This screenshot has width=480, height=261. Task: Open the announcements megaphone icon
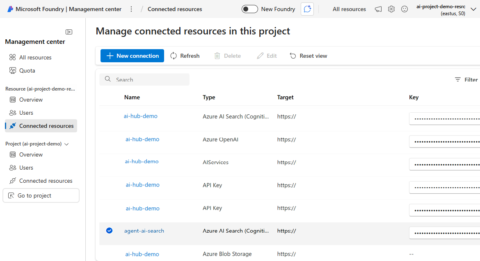378,9
